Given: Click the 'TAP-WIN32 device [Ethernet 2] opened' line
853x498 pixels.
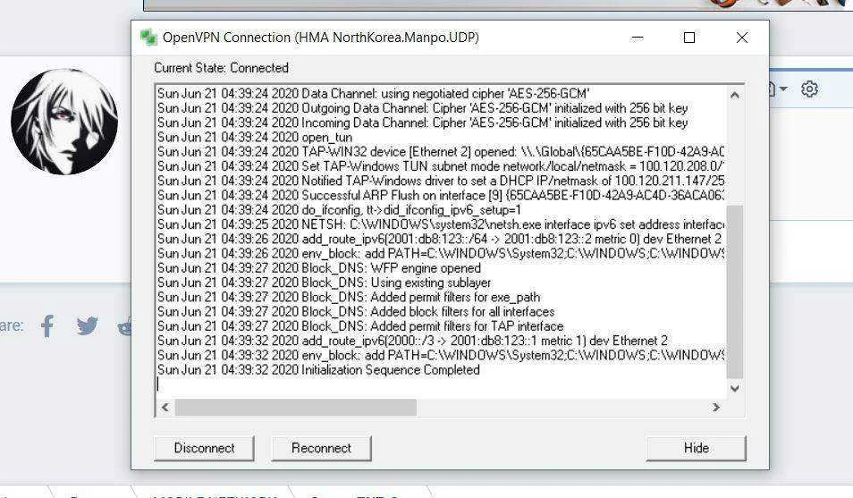Looking at the screenshot, I should click(441, 152).
